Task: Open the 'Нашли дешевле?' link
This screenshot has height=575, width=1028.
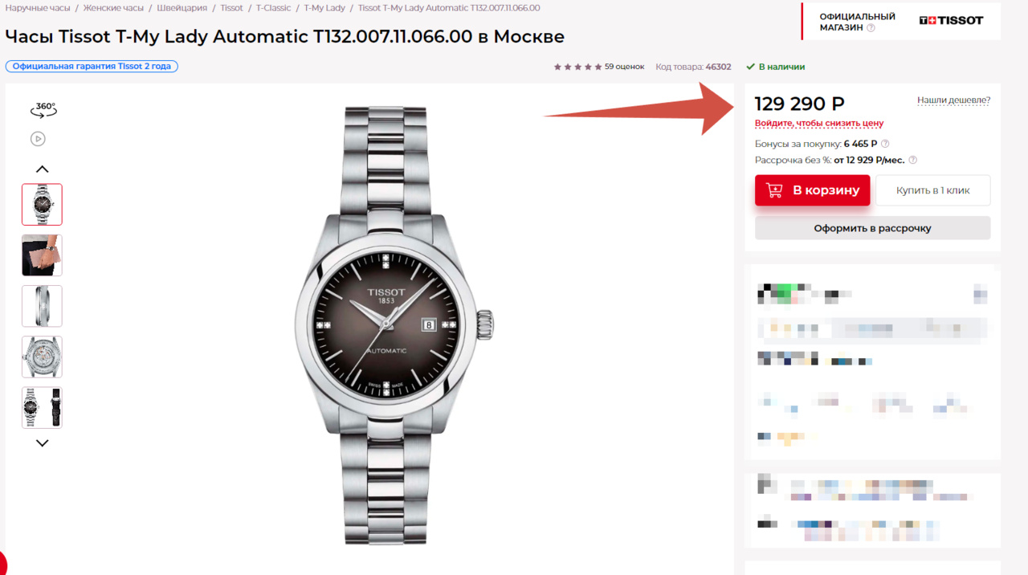Action: tap(953, 100)
